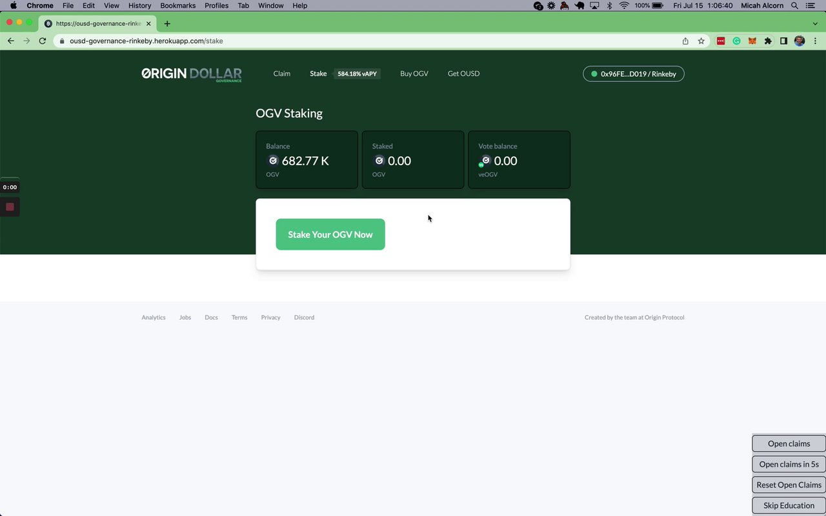826x516 pixels.
Task: Open the Help menu
Action: click(300, 5)
